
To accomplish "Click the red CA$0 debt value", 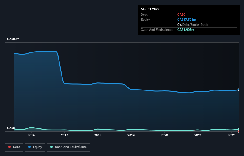I will pos(181,15).
